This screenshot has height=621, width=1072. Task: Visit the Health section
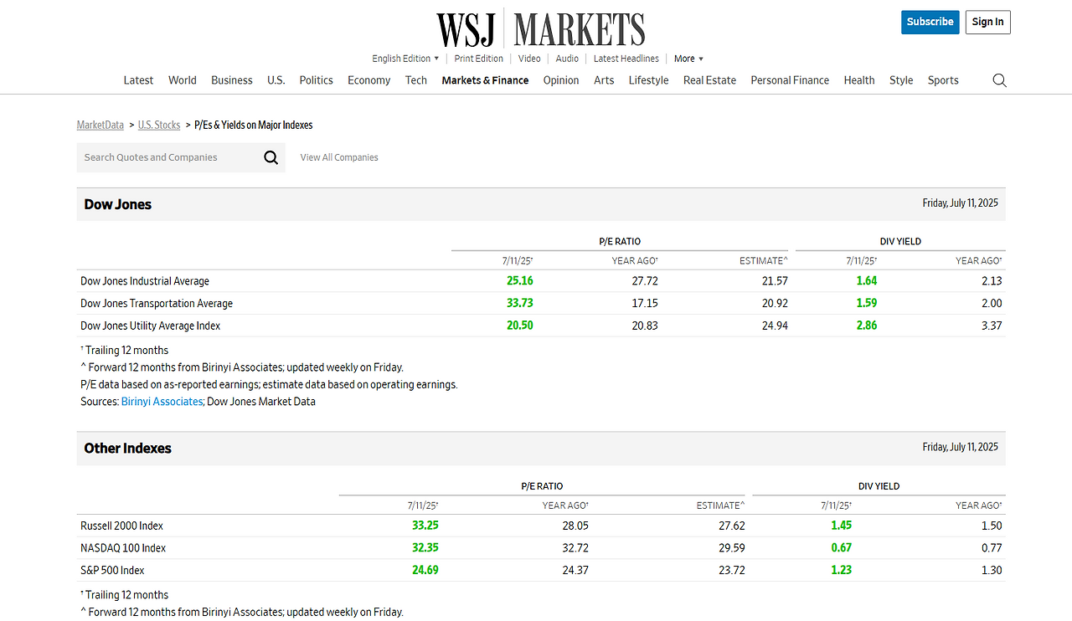point(859,80)
